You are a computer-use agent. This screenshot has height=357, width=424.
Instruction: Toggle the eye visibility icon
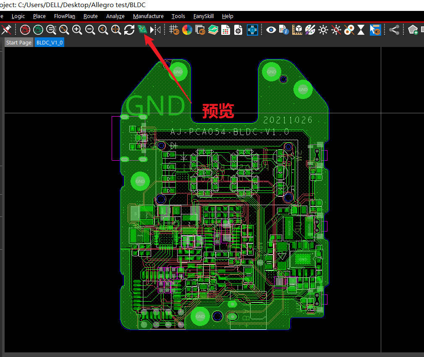click(x=271, y=30)
